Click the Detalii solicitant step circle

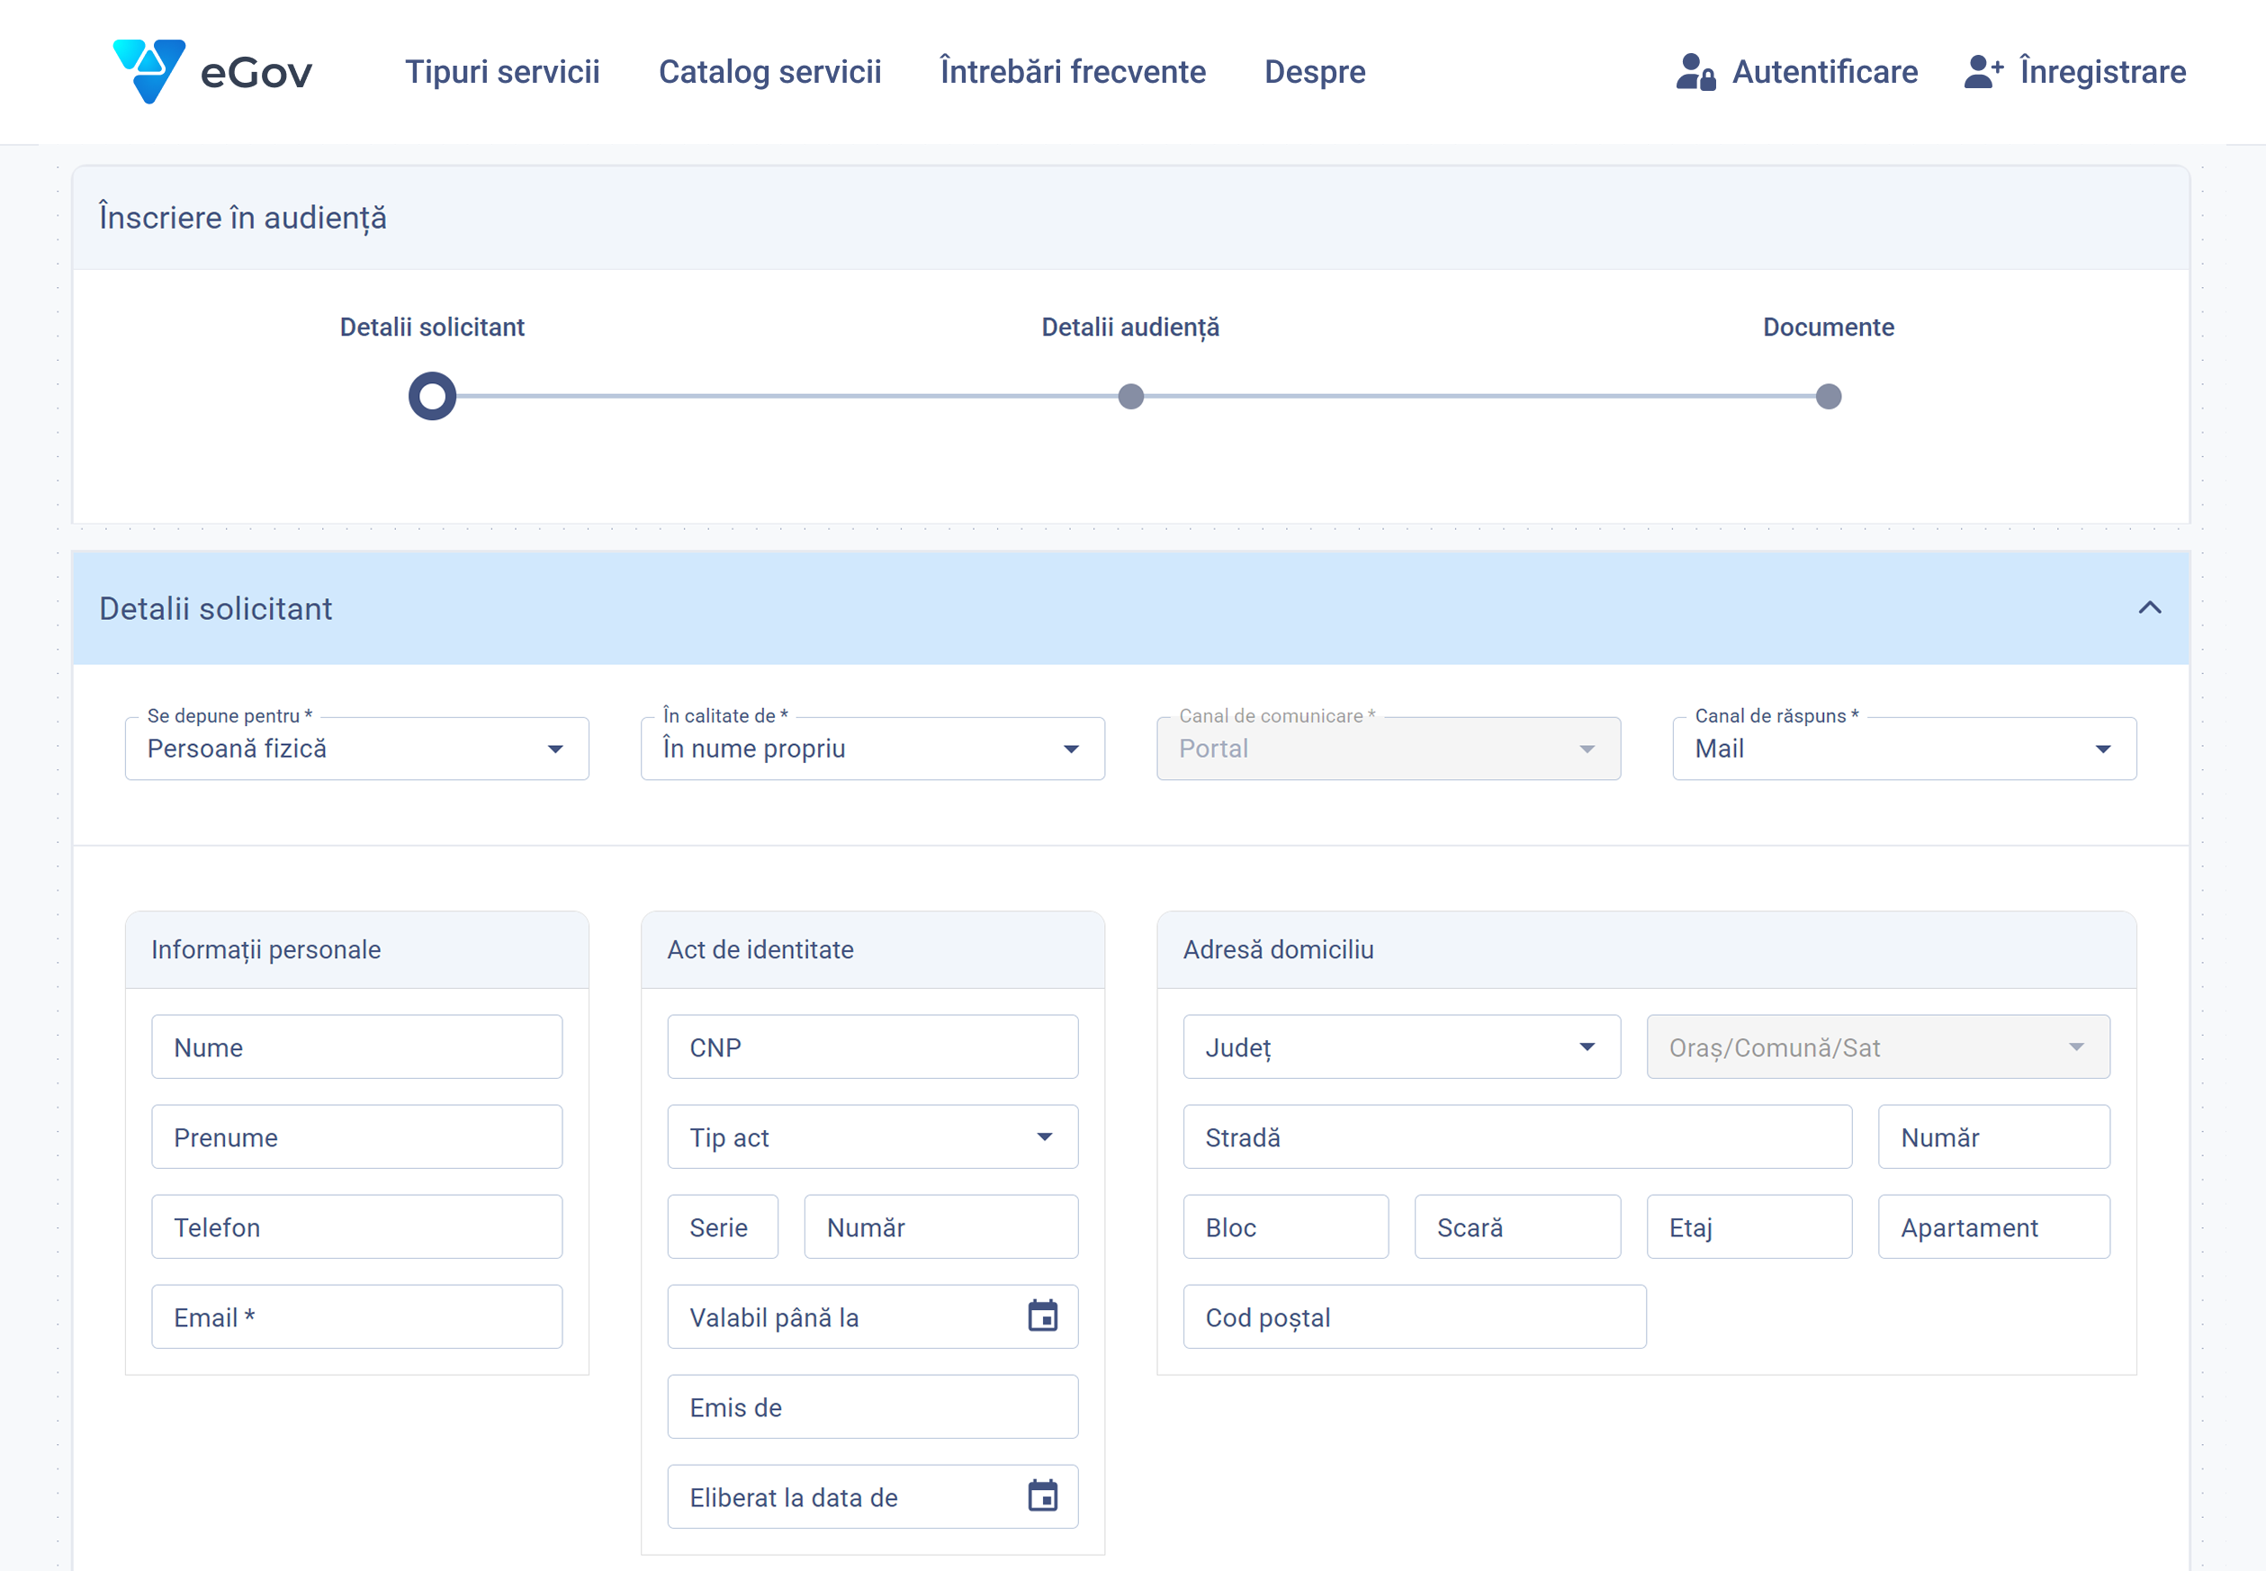(432, 397)
